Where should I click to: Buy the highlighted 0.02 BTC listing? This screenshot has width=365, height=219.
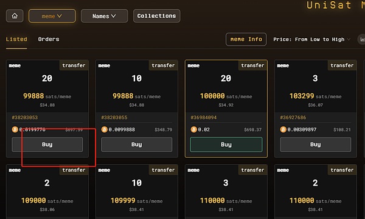(226, 144)
